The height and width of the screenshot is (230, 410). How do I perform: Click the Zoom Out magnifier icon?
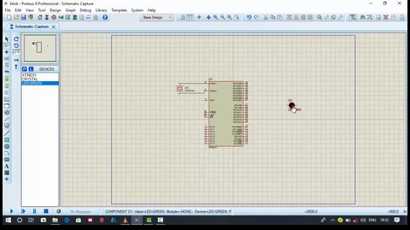pos(222,17)
